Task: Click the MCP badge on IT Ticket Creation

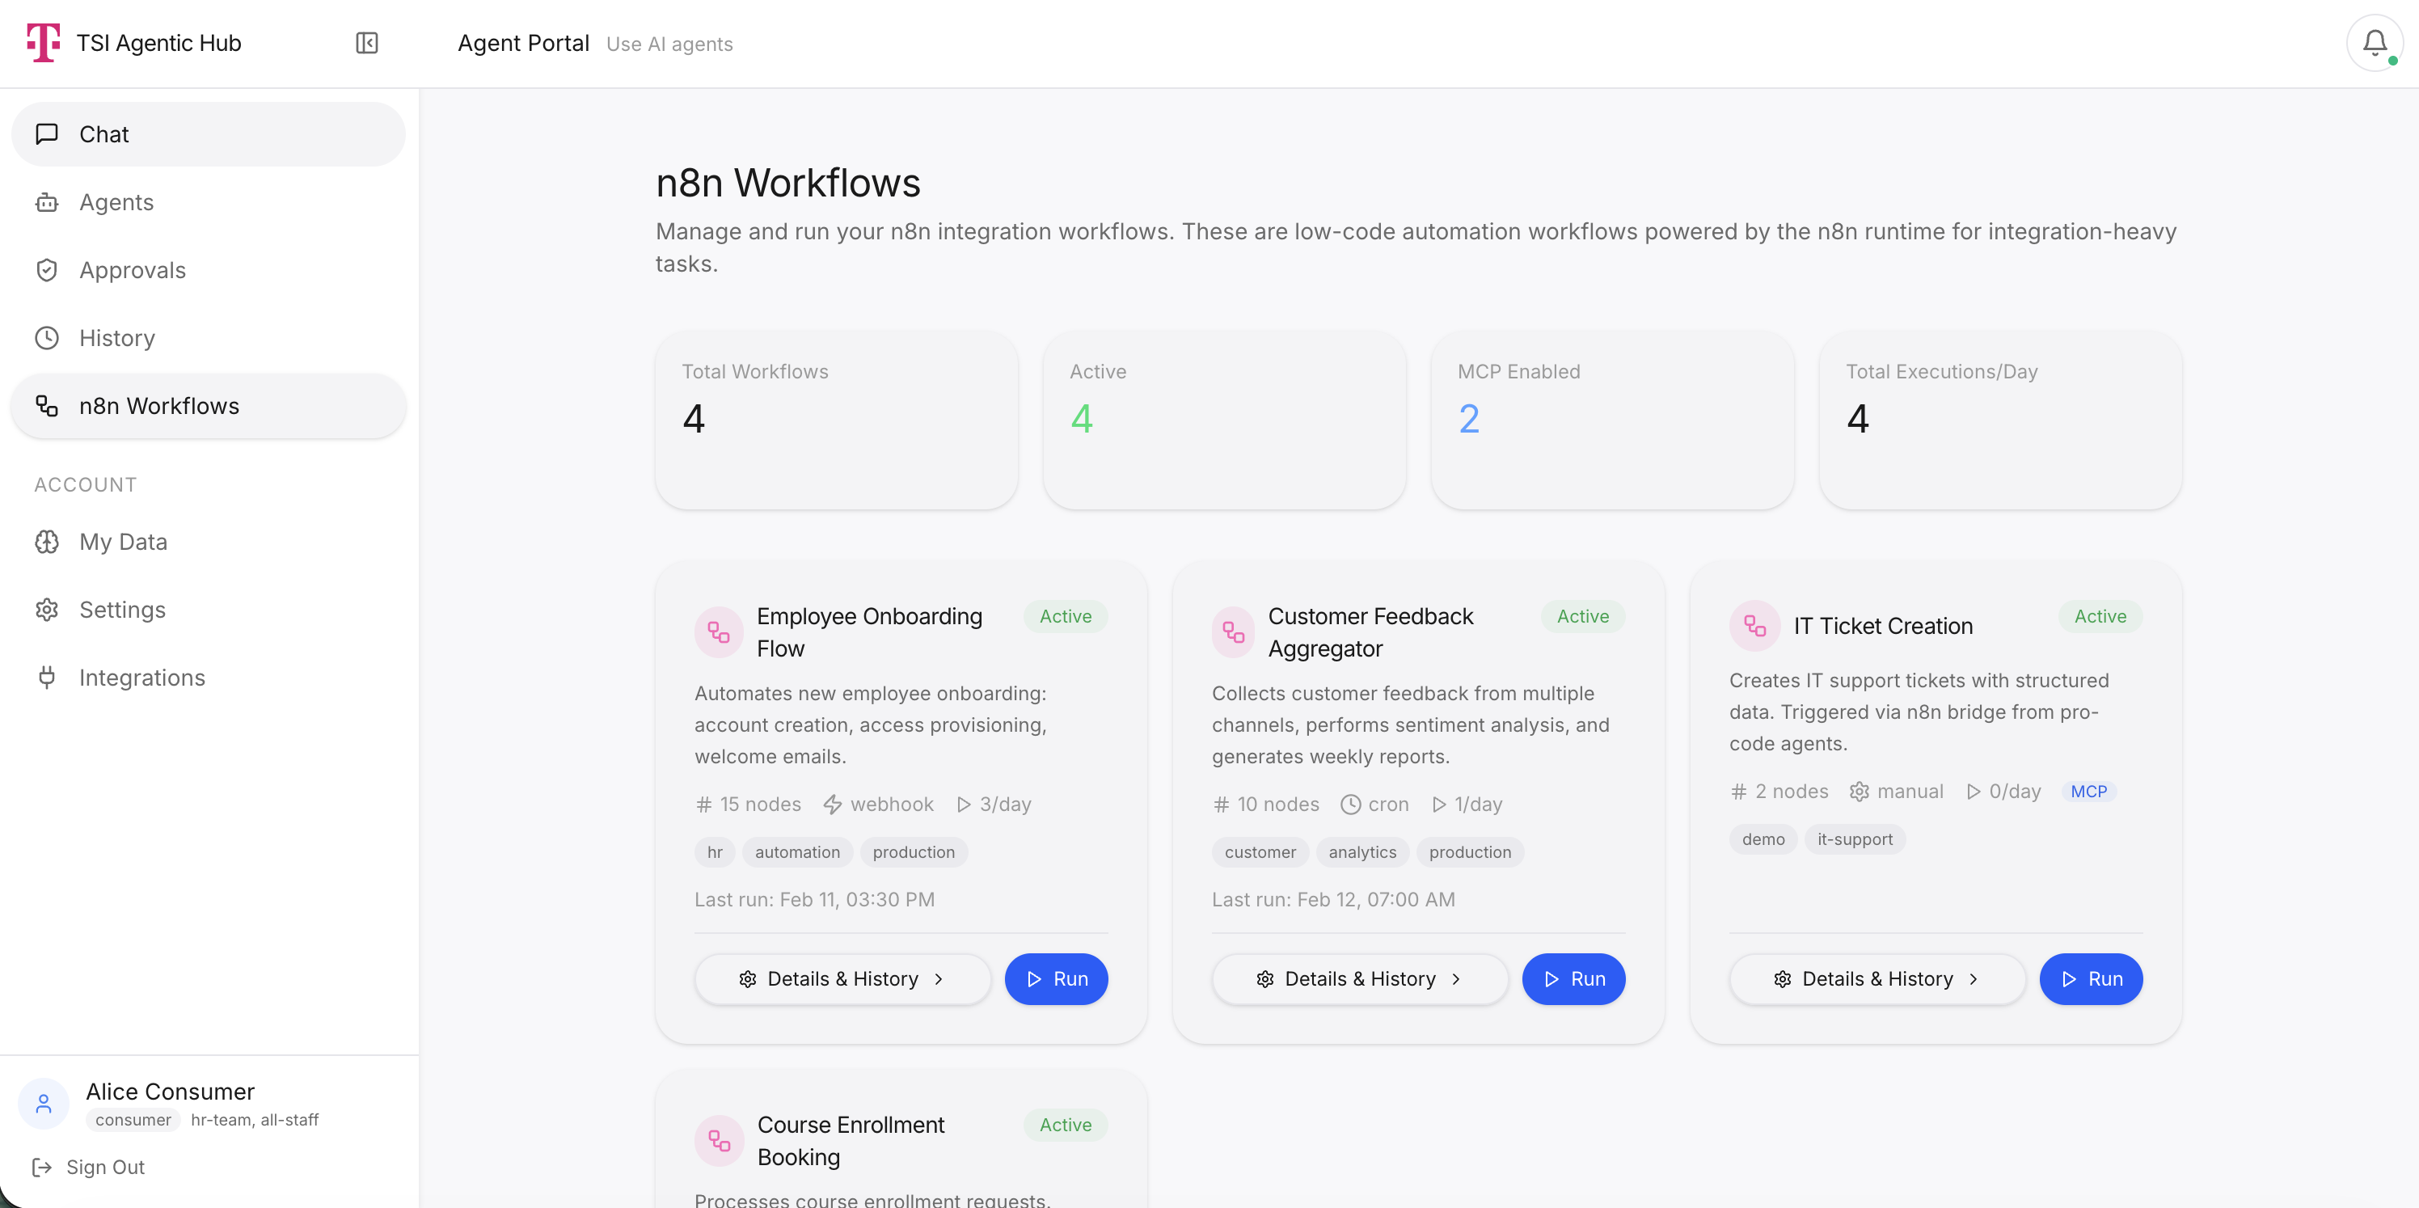Action: coord(2088,792)
